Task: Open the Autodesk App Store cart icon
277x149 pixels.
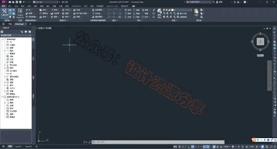Action: [x=235, y=2]
